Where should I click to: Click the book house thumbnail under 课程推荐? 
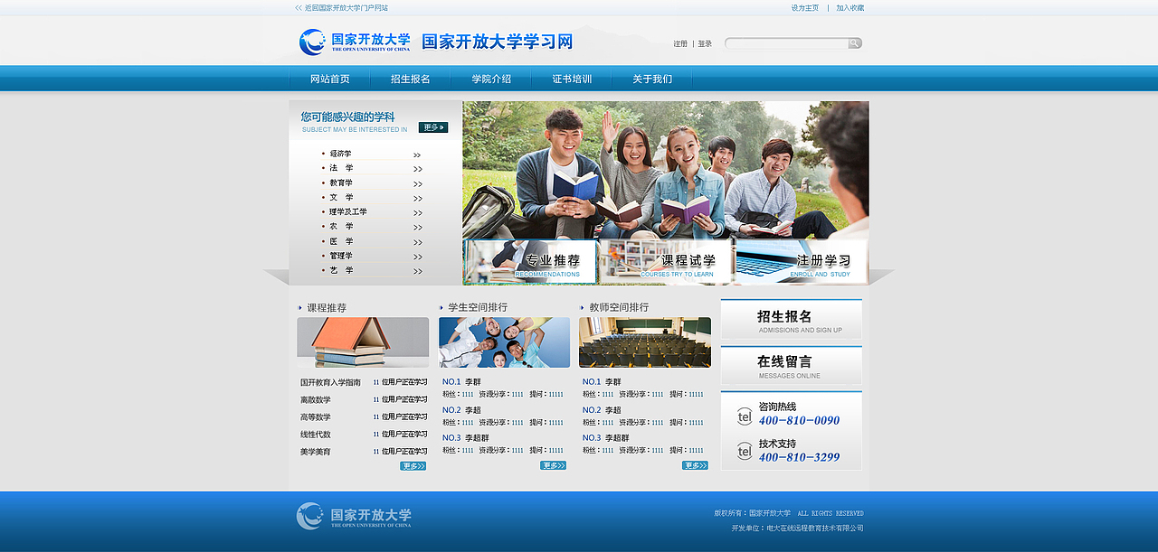pos(363,342)
